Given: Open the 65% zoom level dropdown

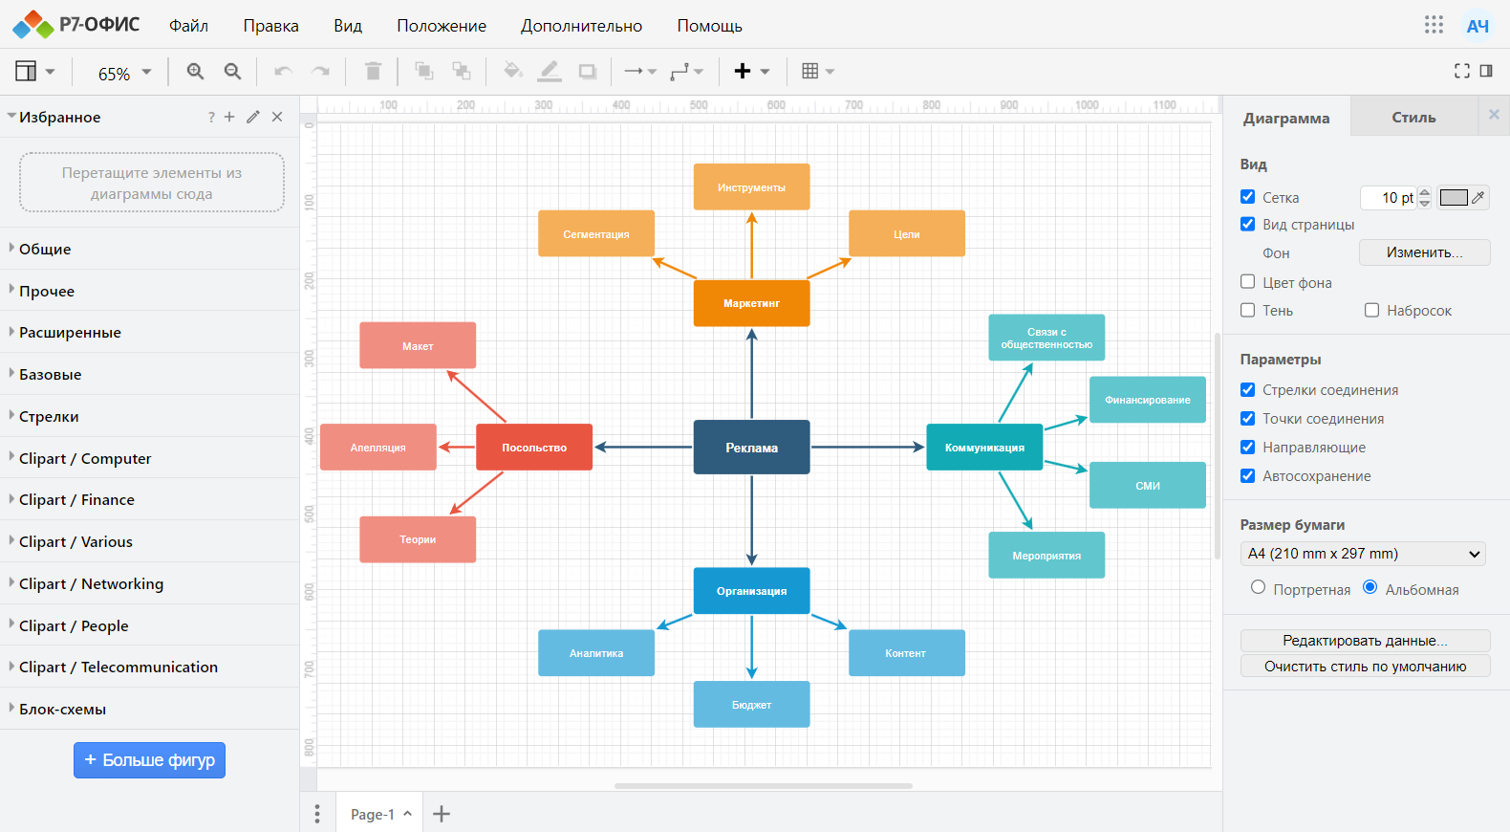Looking at the screenshot, I should (124, 73).
